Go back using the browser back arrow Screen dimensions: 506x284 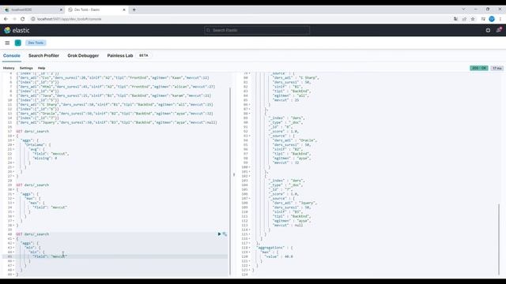(x=6, y=19)
